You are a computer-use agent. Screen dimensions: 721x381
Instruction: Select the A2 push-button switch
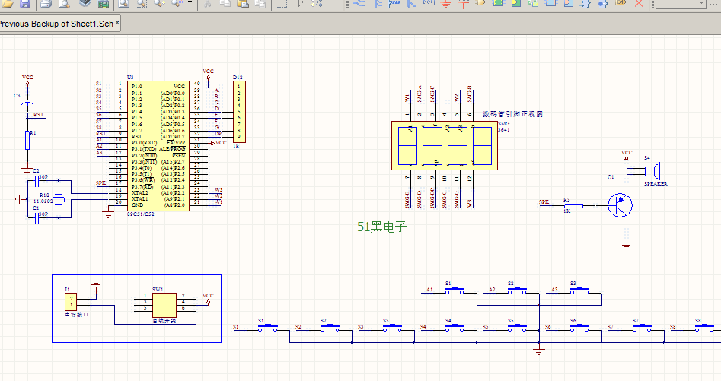point(517,290)
